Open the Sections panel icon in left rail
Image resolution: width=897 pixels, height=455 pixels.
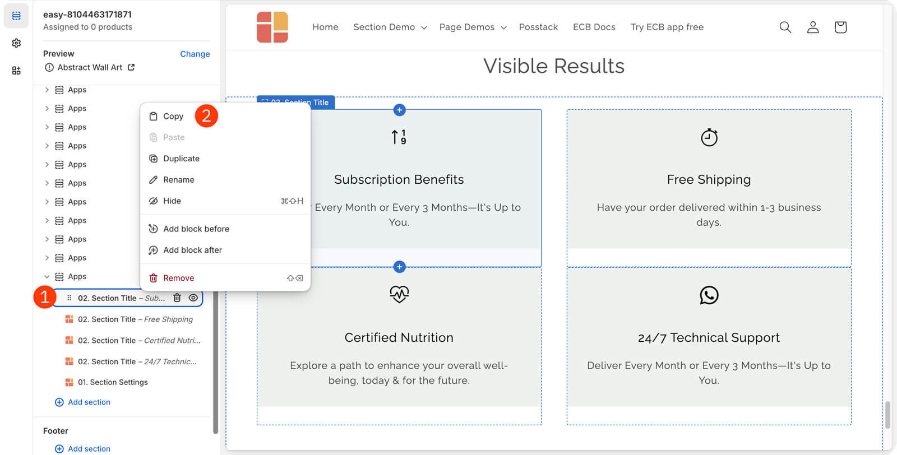click(x=16, y=16)
